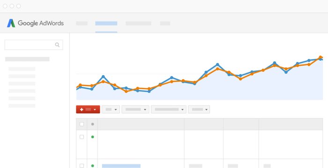328x168 pixels.
Task: Select the highlighted blue navigation tab
Action: tap(106, 23)
